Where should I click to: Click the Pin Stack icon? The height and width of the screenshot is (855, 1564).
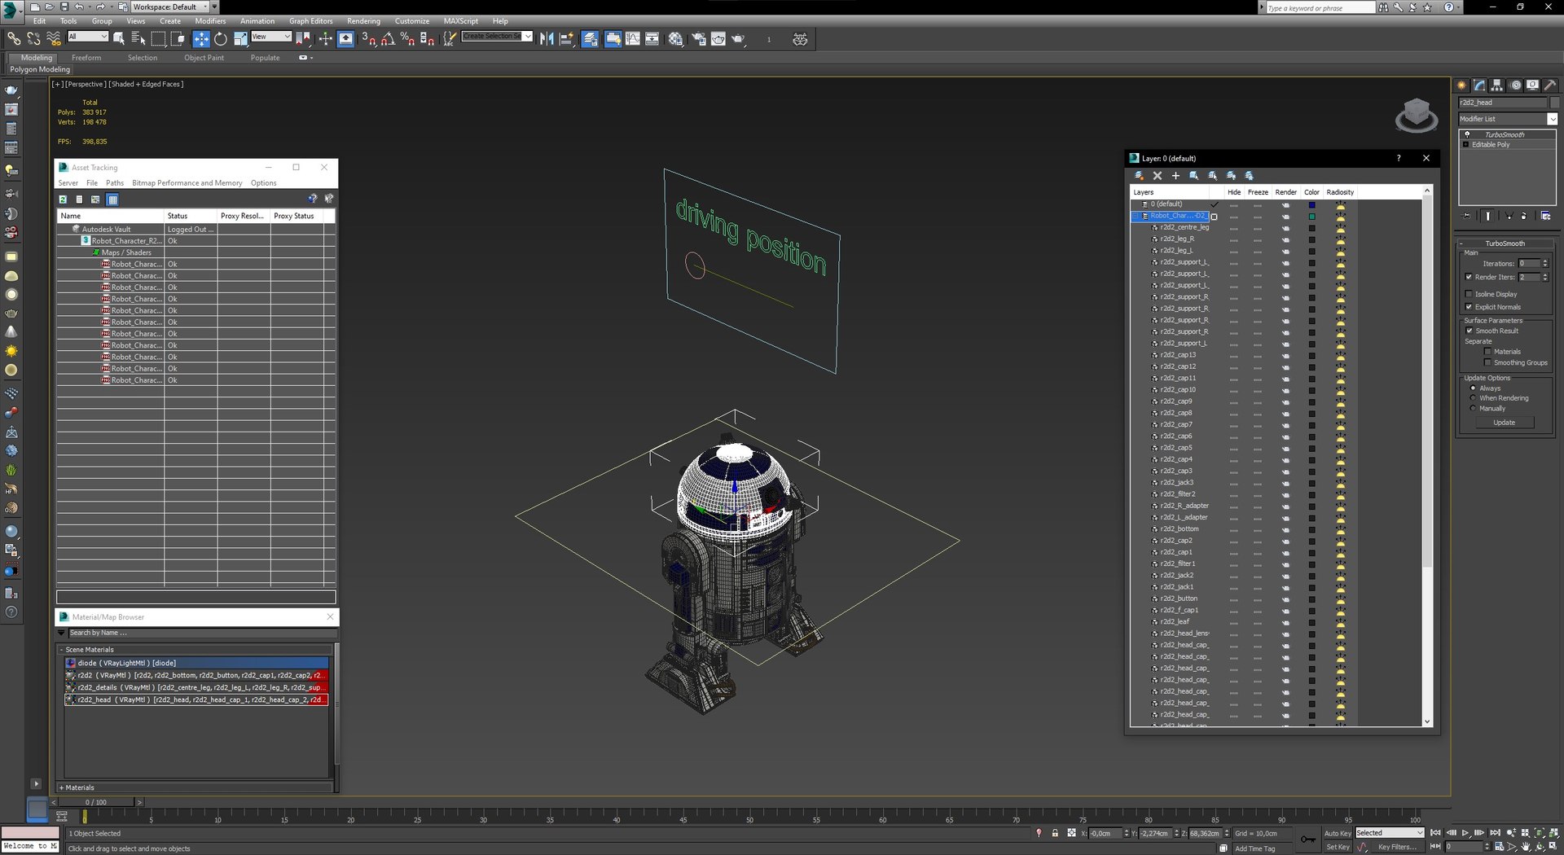pyautogui.click(x=1467, y=216)
